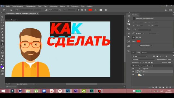Open the Edit Toolbar three-dots icon
The height and width of the screenshot is (98, 174).
[x=2, y=62]
